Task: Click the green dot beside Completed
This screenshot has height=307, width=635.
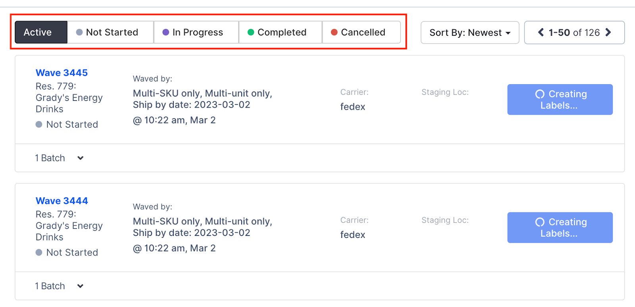Action: tap(250, 32)
